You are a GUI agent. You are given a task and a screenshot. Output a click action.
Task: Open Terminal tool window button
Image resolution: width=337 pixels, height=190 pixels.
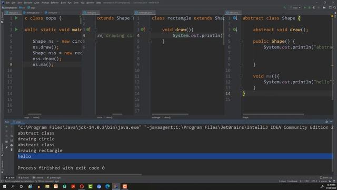(38, 178)
